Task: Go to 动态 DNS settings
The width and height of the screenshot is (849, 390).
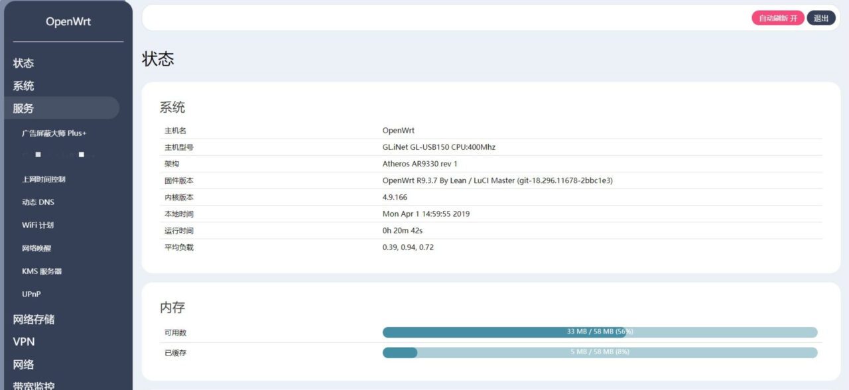Action: (x=38, y=202)
